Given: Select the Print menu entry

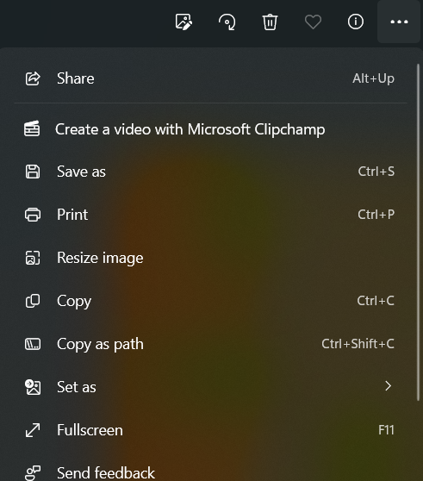Looking at the screenshot, I should pyautogui.click(x=210, y=215).
